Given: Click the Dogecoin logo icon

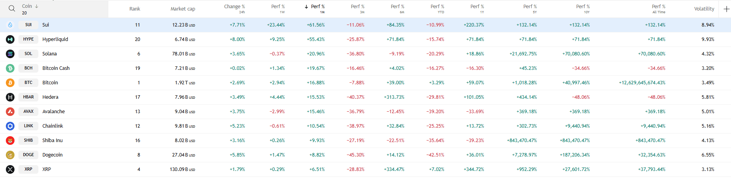Looking at the screenshot, I should pyautogui.click(x=10, y=155).
